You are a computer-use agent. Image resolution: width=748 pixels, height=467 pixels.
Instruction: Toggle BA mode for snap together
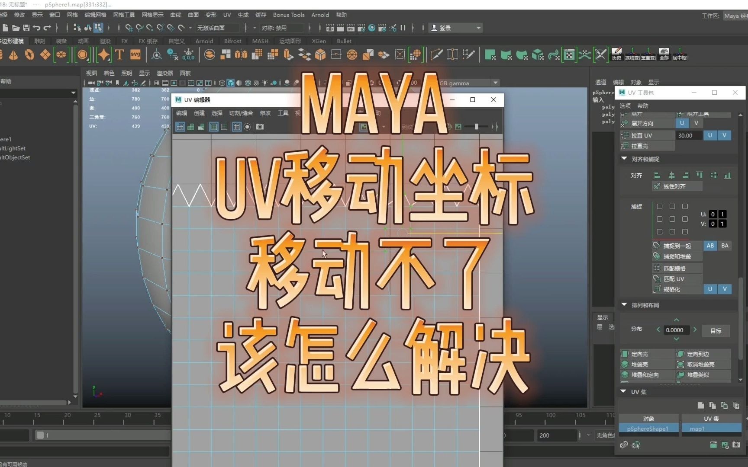pos(725,246)
